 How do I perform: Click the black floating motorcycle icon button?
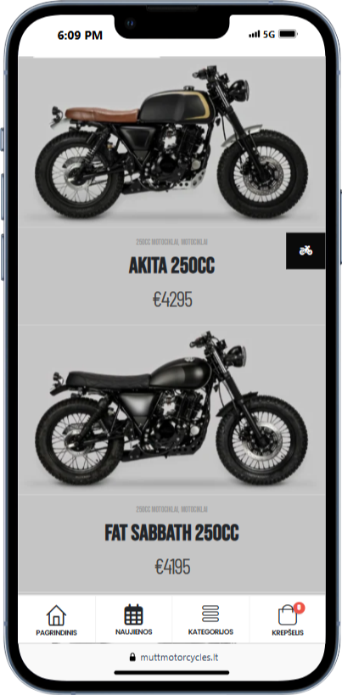(x=306, y=251)
